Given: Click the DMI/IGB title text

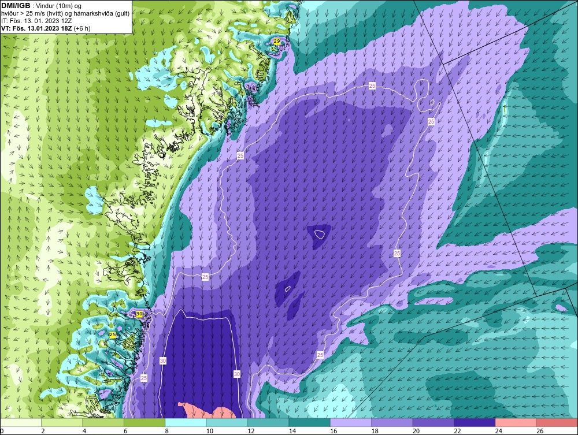Looking at the screenshot, I should click(x=16, y=6).
